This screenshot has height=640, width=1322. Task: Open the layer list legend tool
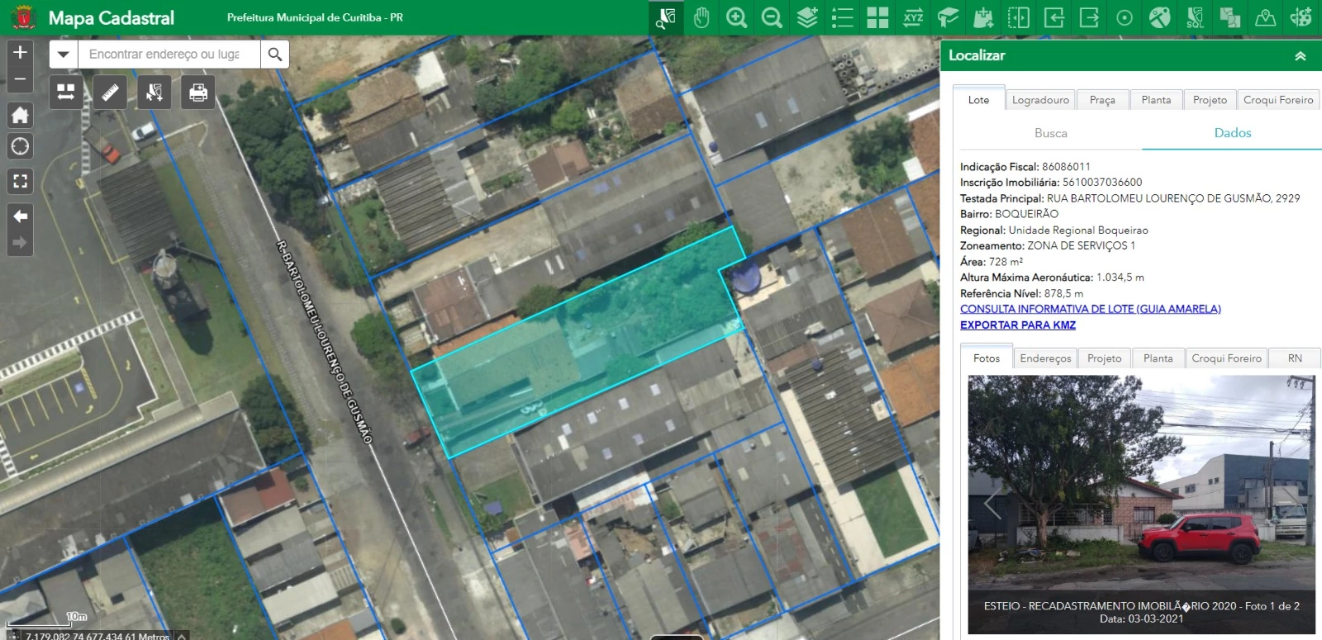842,17
